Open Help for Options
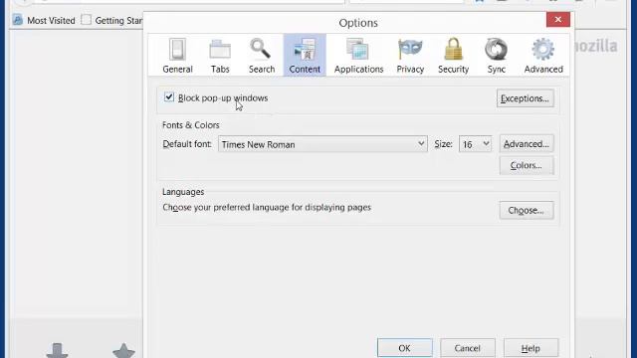Image resolution: width=637 pixels, height=358 pixels. [531, 348]
